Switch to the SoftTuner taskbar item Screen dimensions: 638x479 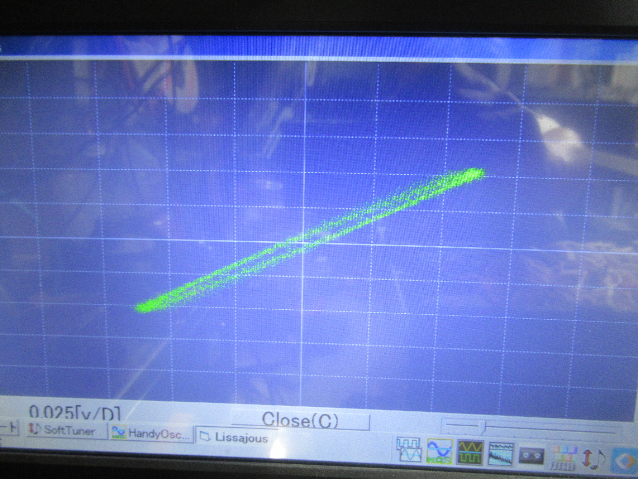point(66,430)
